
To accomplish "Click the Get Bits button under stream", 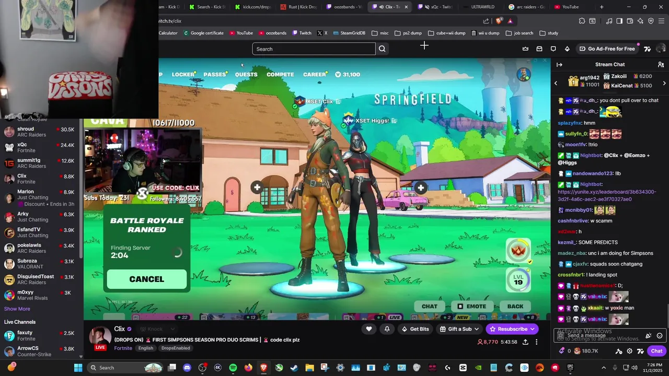I will [416, 329].
